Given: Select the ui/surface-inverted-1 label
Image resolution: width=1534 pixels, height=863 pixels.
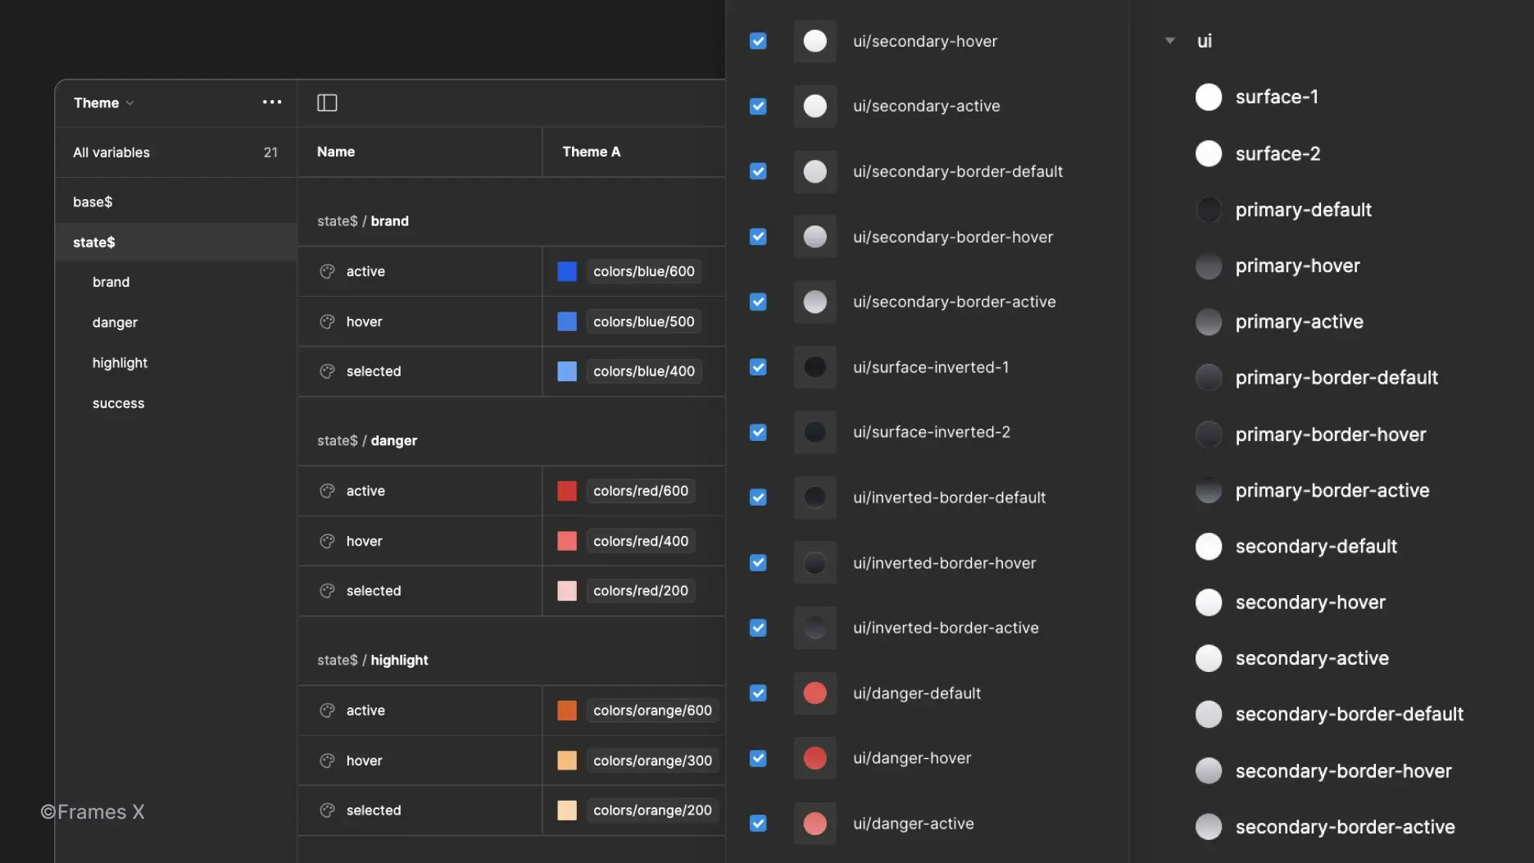Looking at the screenshot, I should [931, 367].
